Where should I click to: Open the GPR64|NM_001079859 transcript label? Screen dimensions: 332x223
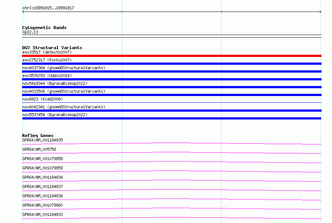[43, 168]
